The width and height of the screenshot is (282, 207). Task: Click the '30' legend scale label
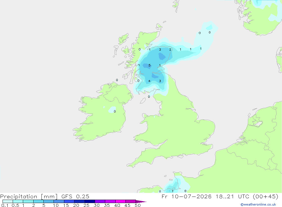point(97,205)
